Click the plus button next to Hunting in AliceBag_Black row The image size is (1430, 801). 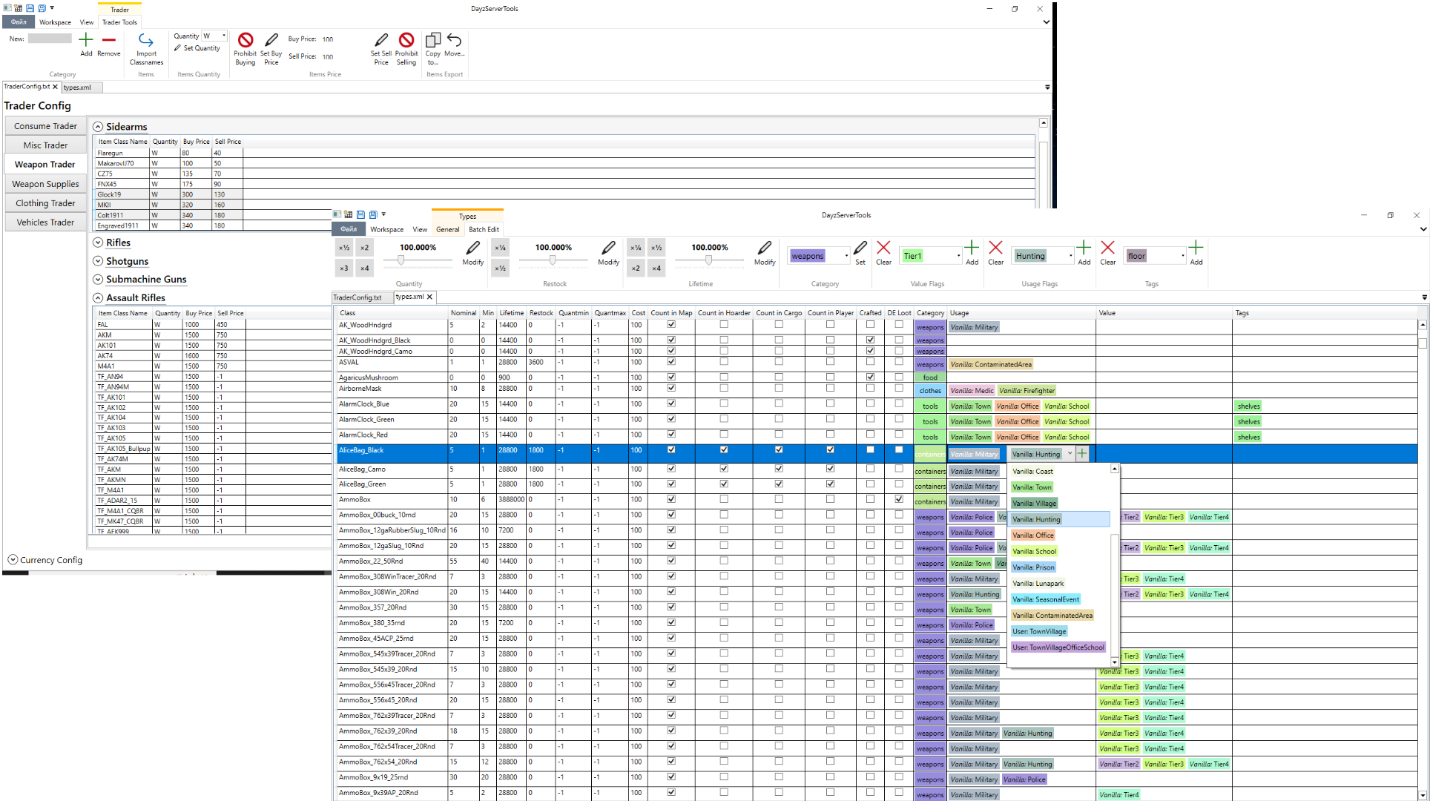1082,453
